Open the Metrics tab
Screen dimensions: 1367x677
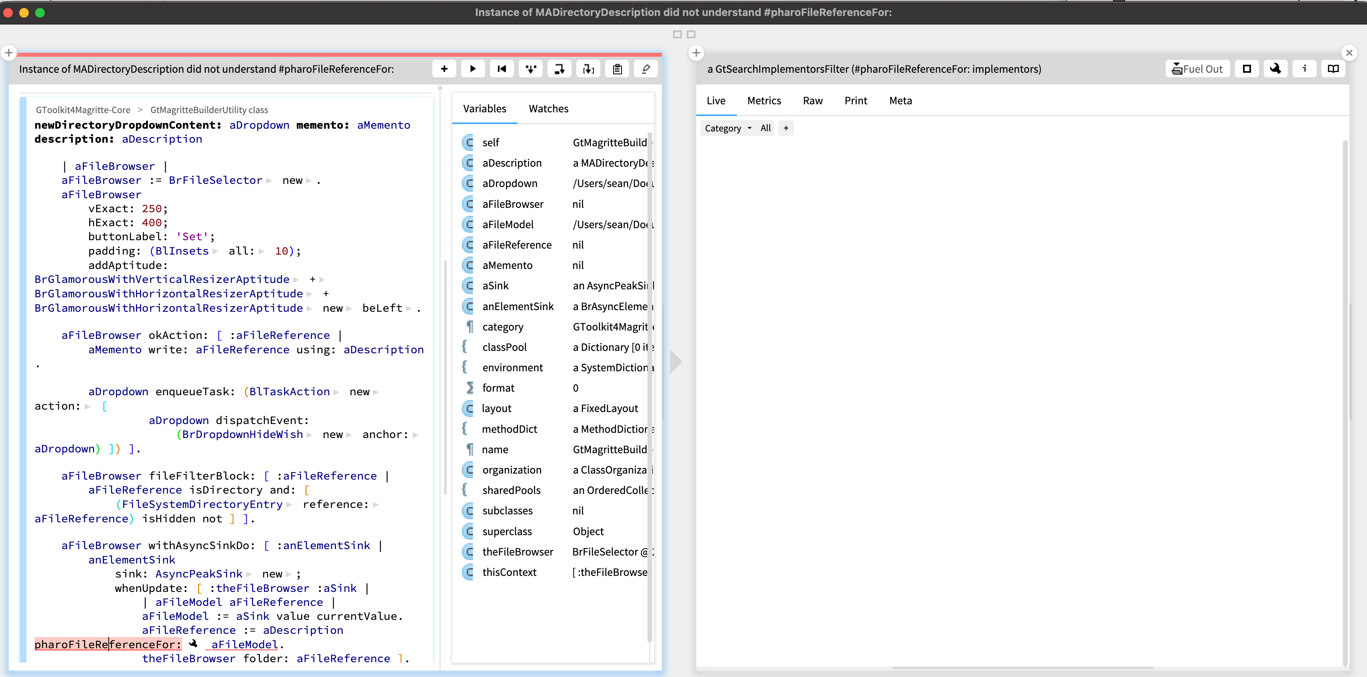[x=764, y=101]
